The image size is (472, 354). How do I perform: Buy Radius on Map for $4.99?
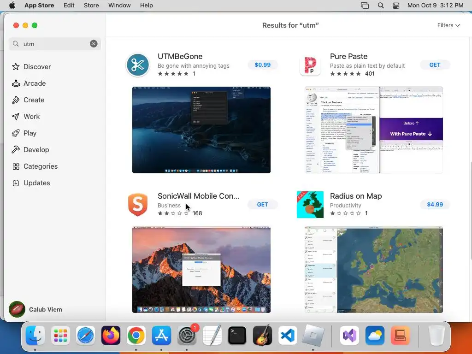(435, 204)
